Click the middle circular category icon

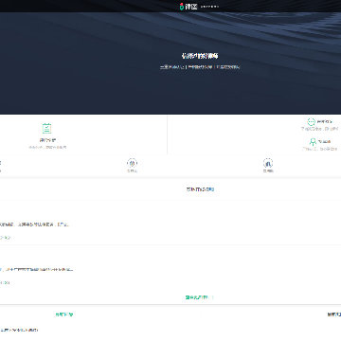(x=132, y=163)
